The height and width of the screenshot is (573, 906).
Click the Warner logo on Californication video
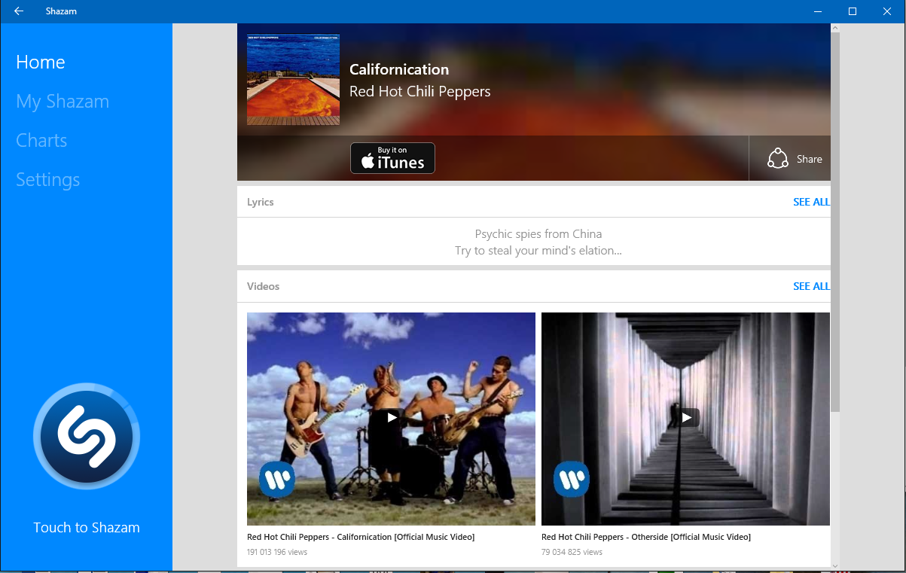(x=277, y=479)
